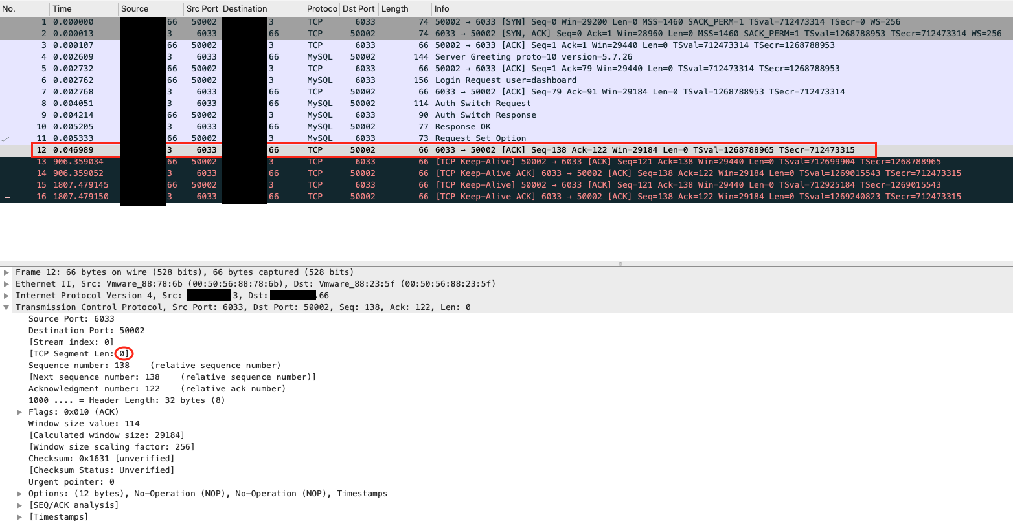1013x526 pixels.
Task: Collapse the Transmission Control Protocol section
Action: [6, 307]
